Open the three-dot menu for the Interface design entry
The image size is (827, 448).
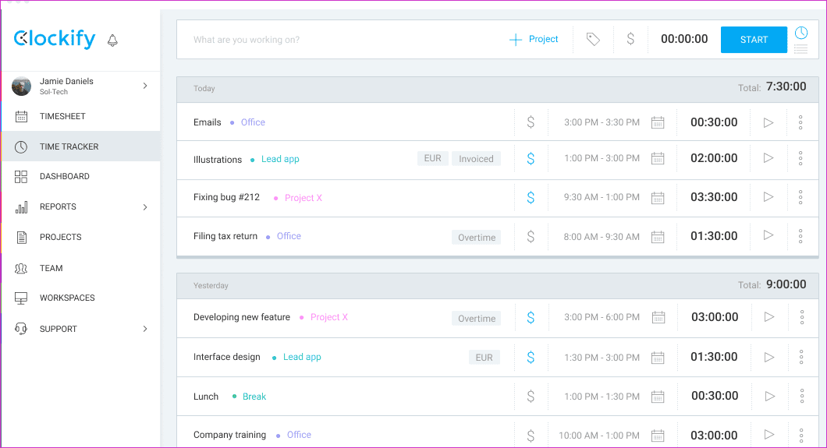[801, 357]
